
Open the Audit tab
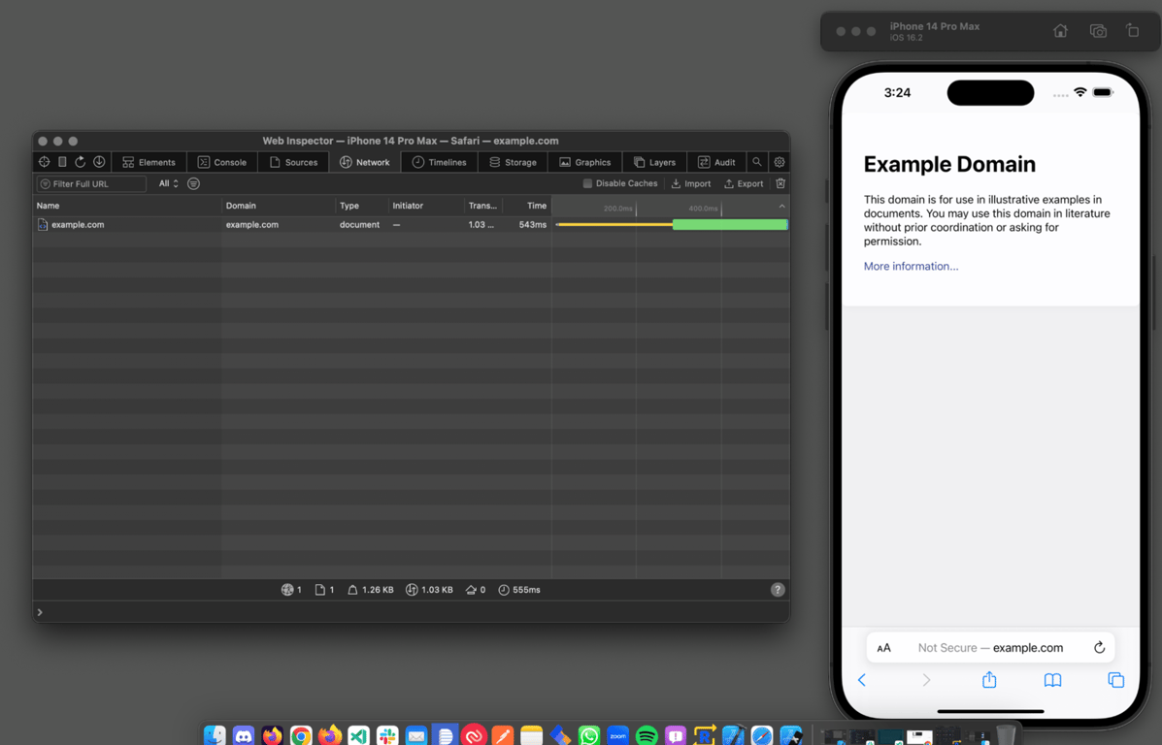coord(716,162)
